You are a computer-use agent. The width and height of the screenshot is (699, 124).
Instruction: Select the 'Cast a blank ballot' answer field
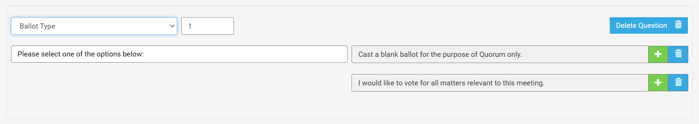click(500, 54)
